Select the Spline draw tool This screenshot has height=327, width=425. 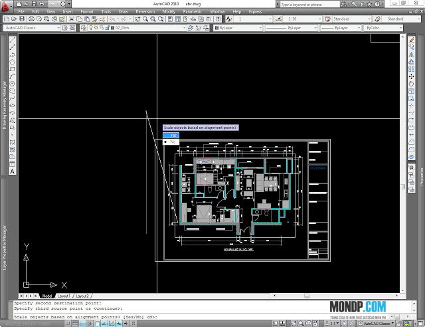point(12,98)
